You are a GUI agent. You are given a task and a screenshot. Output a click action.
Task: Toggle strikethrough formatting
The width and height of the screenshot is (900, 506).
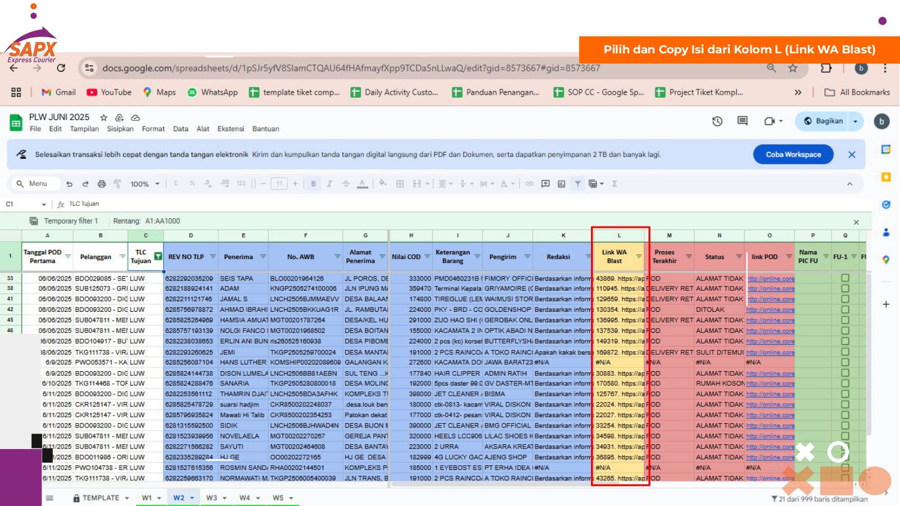tap(346, 184)
